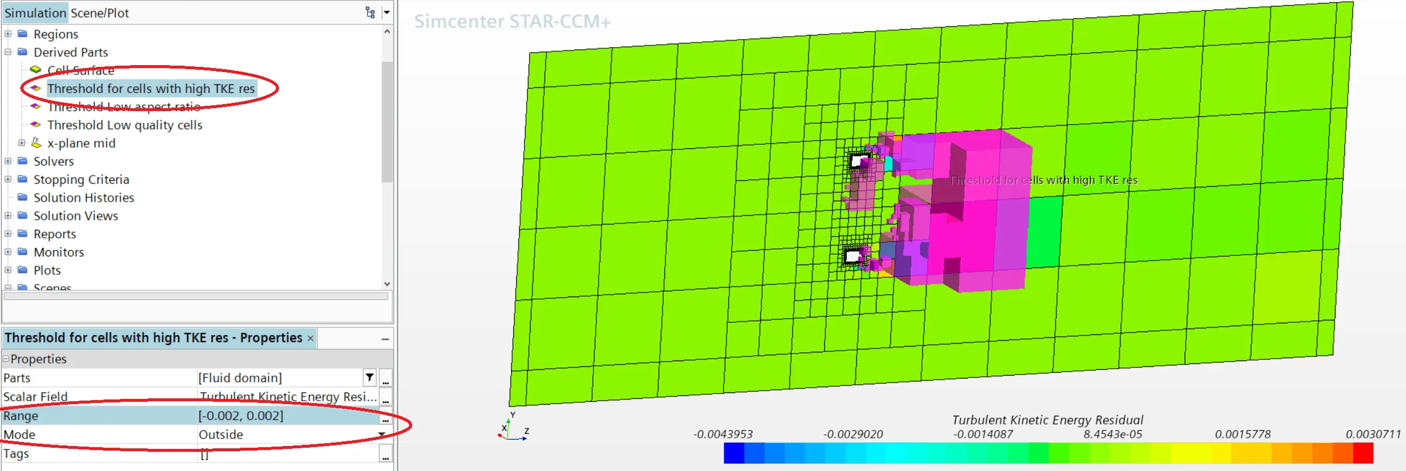Select Threshold Low aspect ratio tree item

[x=124, y=107]
